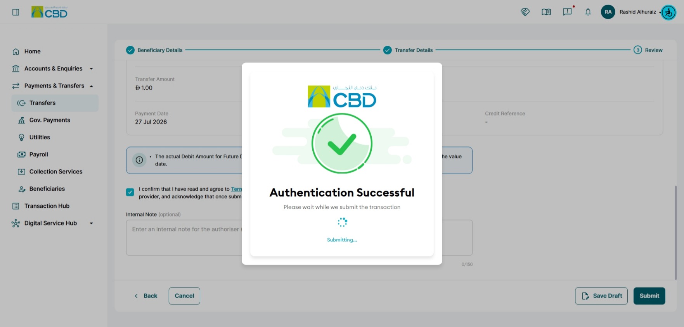684x327 pixels.
Task: Click the Authentication Successful heading
Action: (x=342, y=193)
